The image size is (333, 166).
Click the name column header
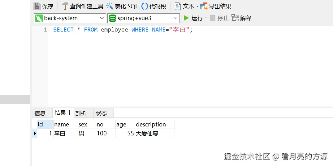(65, 124)
